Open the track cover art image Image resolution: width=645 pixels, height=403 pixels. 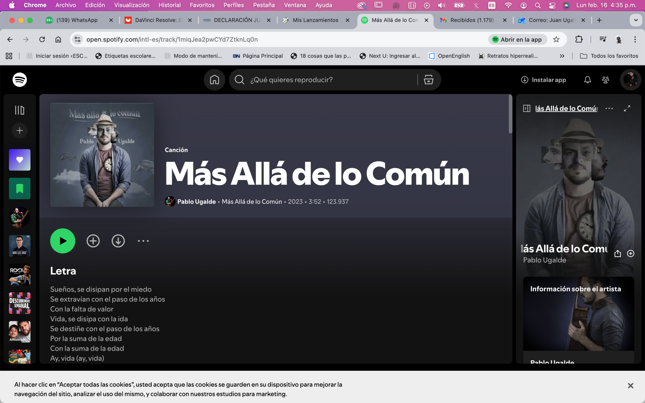(x=102, y=155)
